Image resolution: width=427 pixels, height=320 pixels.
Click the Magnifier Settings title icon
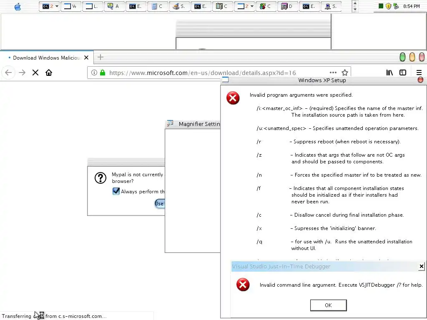(x=170, y=123)
